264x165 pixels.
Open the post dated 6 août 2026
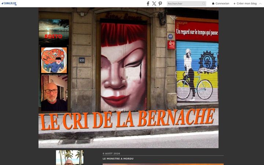coord(111,154)
